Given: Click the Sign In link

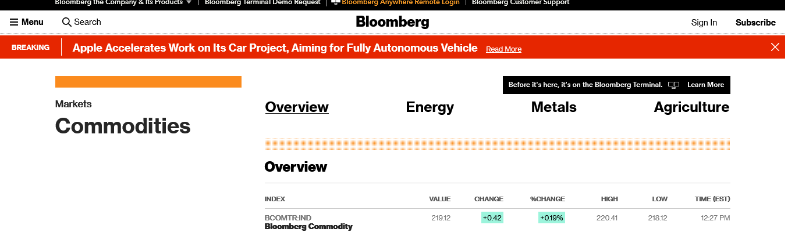Looking at the screenshot, I should (x=704, y=23).
